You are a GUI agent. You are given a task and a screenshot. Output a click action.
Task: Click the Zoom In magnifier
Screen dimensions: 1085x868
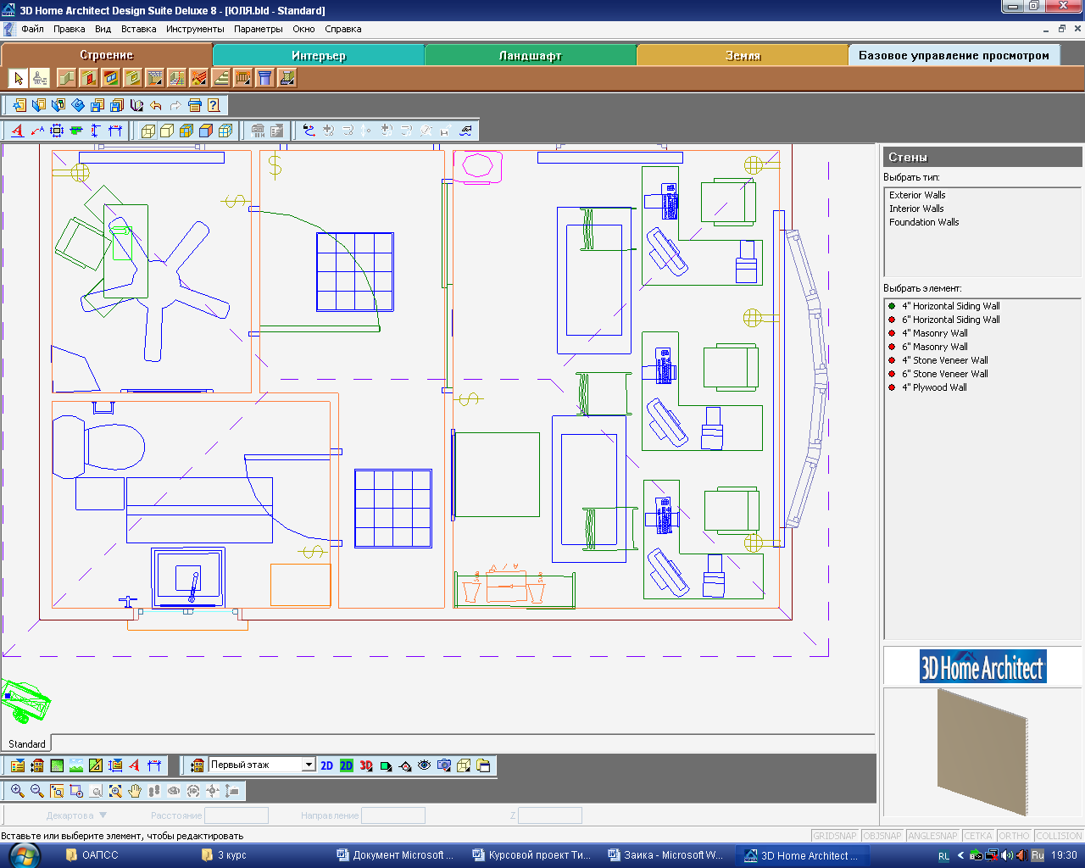17,791
